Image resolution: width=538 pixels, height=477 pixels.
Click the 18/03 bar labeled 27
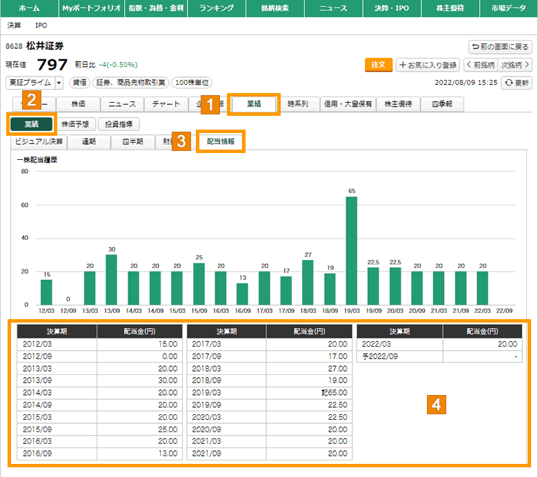point(308,282)
